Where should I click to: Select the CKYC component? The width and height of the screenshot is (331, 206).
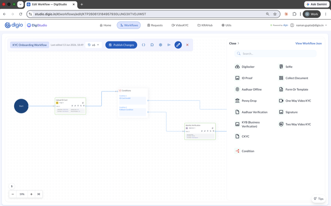(242, 136)
